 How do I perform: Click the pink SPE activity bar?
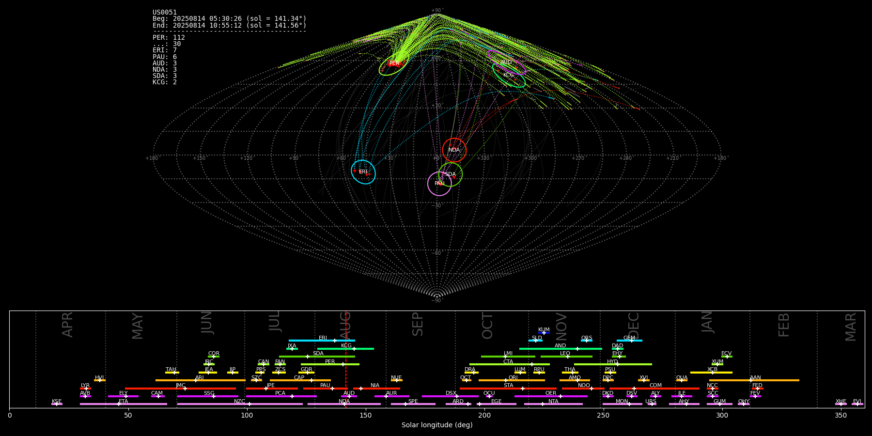(413, 404)
